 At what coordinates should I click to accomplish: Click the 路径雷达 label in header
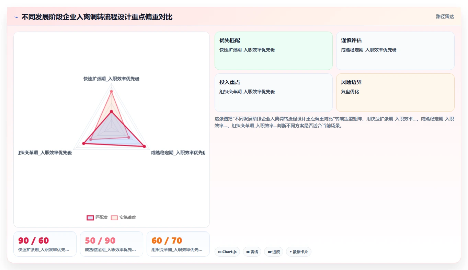(x=445, y=16)
